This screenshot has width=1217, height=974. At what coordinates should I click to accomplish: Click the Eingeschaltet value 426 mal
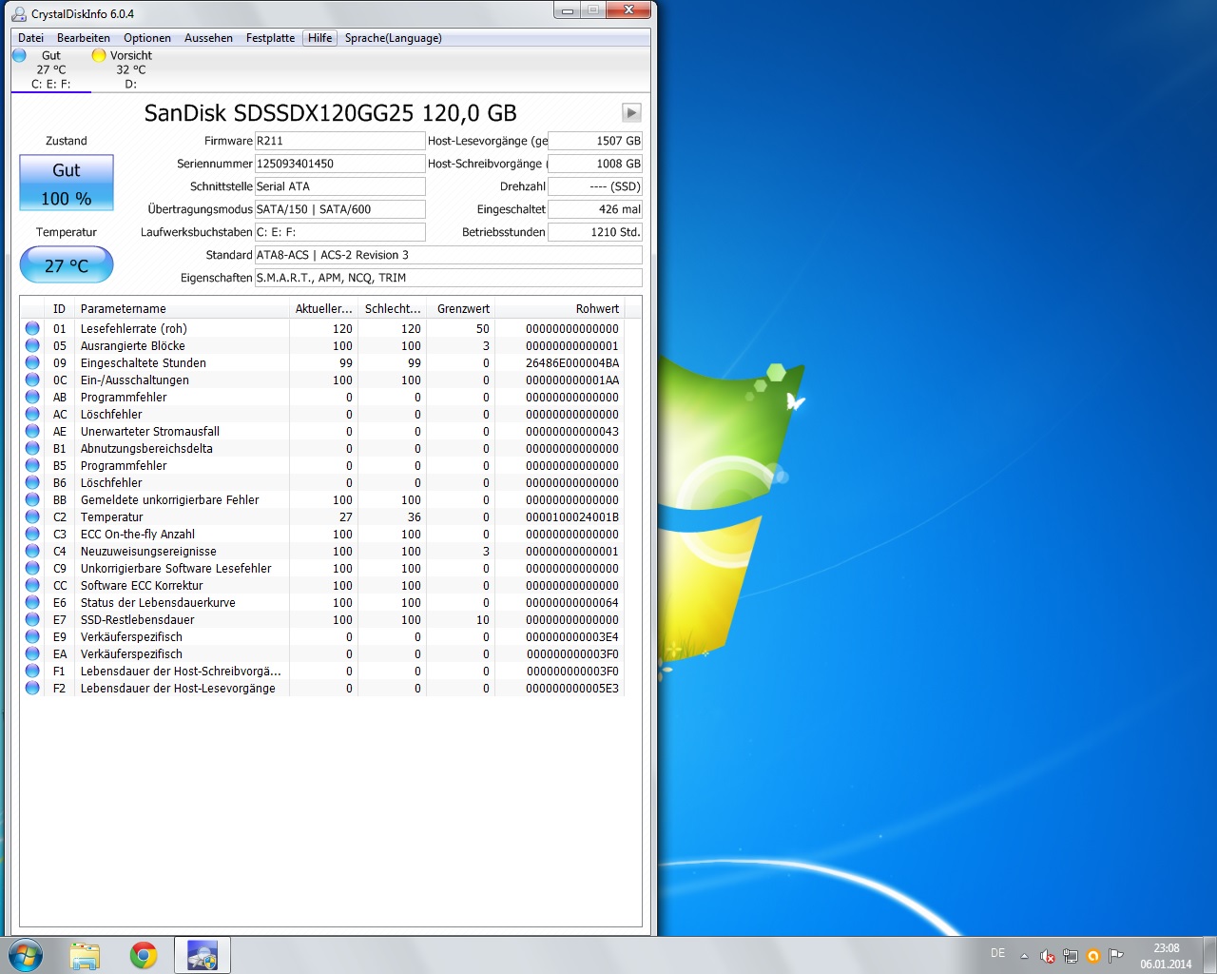coord(595,209)
